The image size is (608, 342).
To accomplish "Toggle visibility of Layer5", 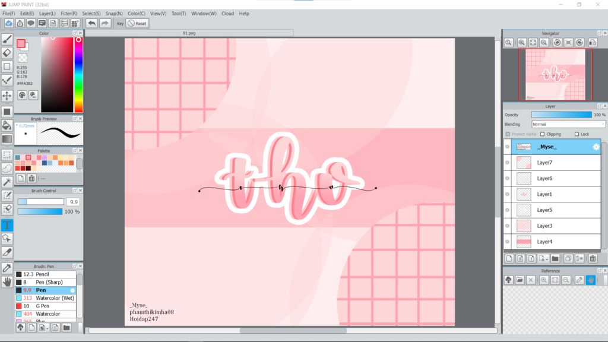I will [507, 210].
